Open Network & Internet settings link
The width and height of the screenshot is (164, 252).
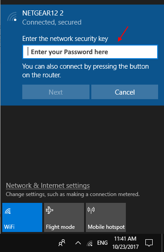48,186
